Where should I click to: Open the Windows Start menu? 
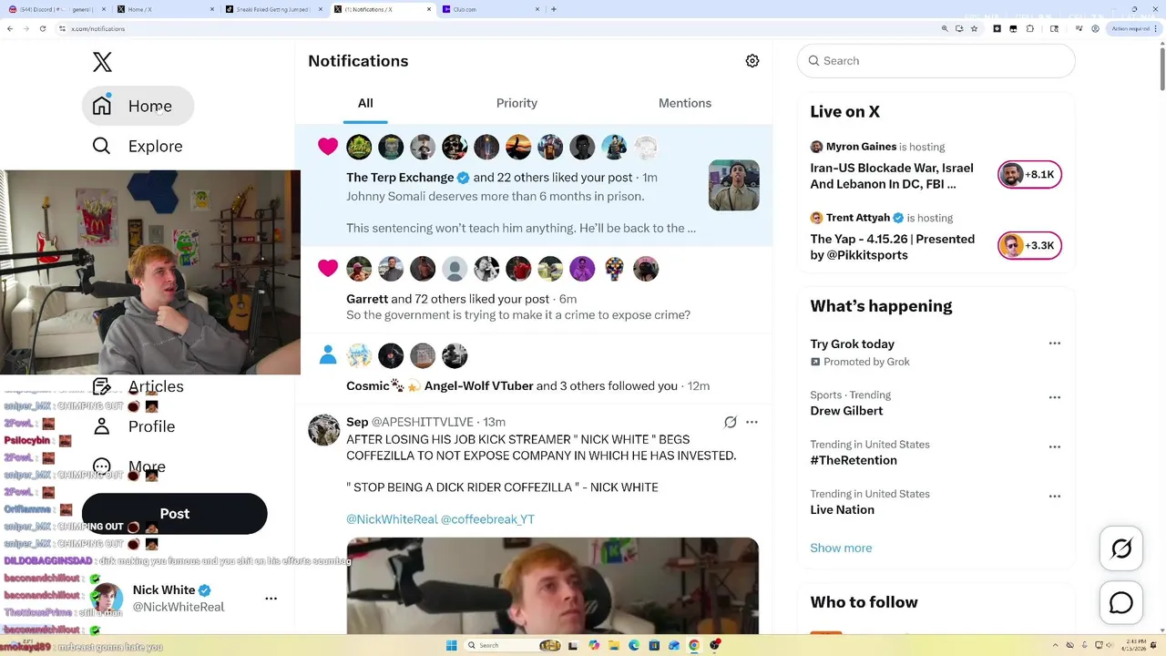click(x=451, y=645)
